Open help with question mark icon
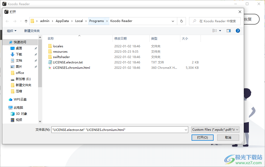The image size is (265, 167). (238, 31)
